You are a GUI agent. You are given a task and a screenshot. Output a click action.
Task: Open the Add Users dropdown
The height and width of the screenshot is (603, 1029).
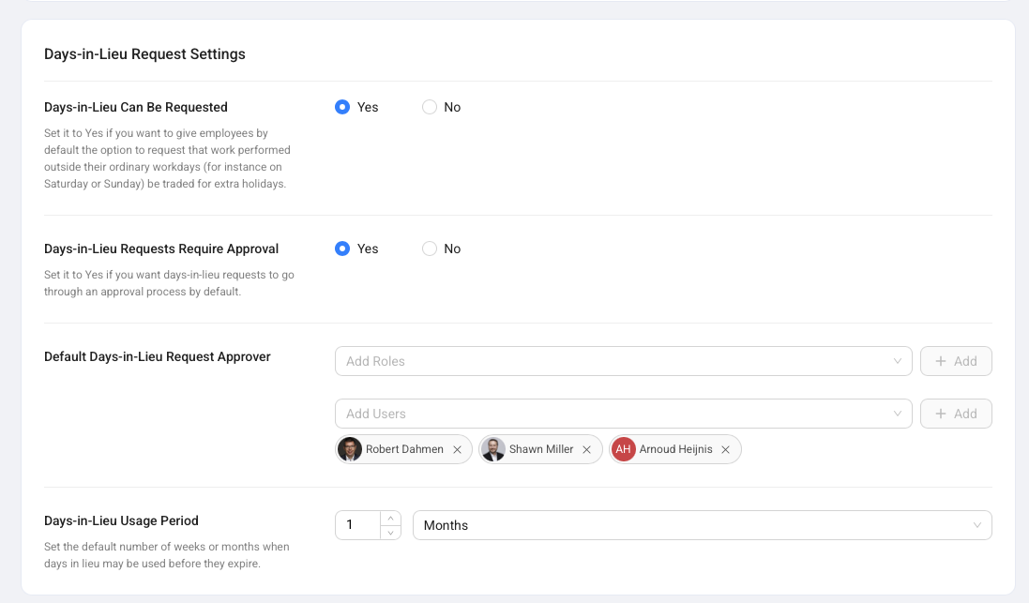[624, 414]
